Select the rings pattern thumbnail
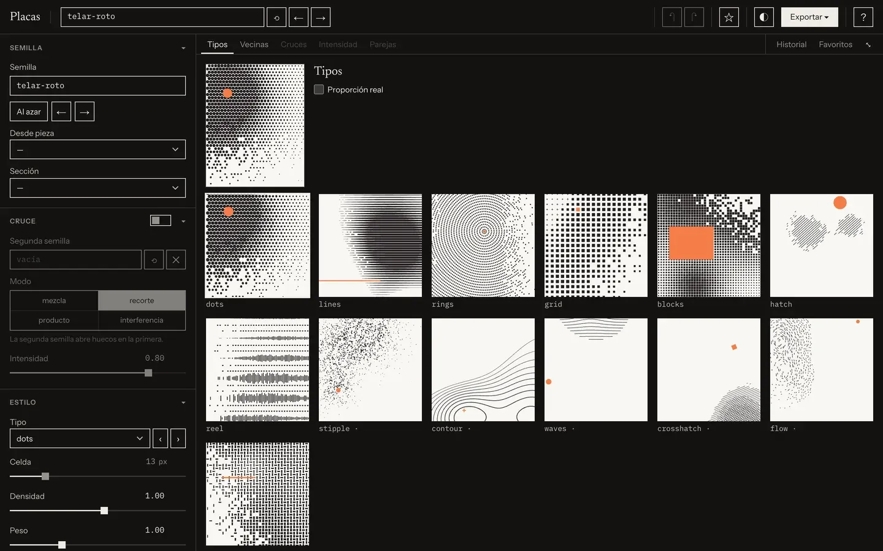 coord(483,246)
